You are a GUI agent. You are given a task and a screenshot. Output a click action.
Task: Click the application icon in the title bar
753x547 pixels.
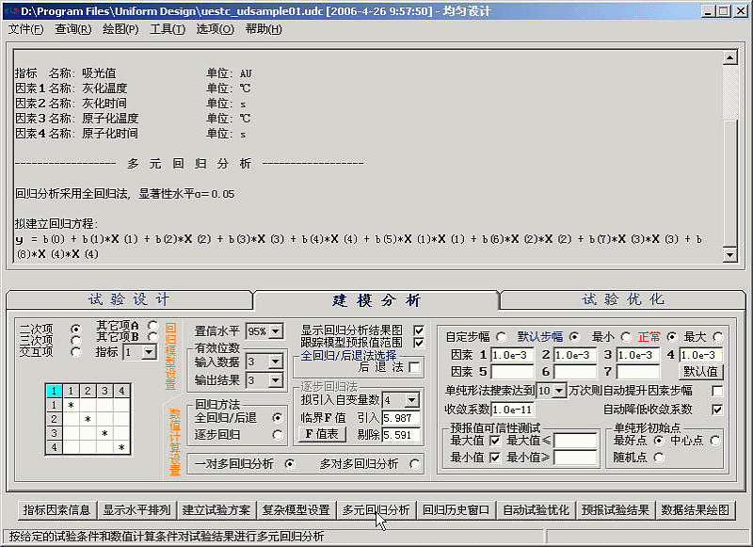11,10
